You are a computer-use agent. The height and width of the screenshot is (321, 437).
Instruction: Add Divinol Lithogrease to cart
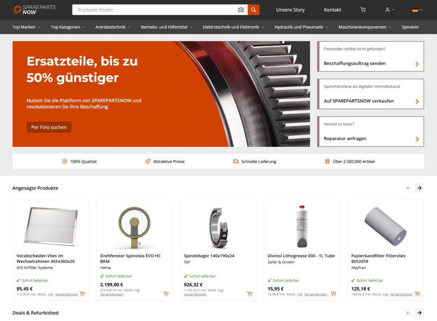click(x=333, y=293)
